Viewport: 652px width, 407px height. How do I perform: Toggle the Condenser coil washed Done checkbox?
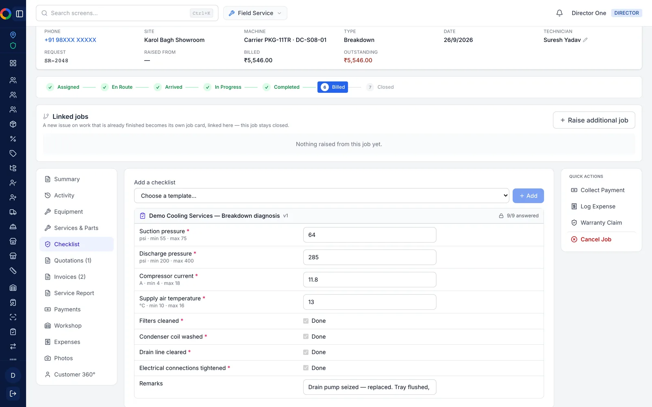tap(306, 337)
